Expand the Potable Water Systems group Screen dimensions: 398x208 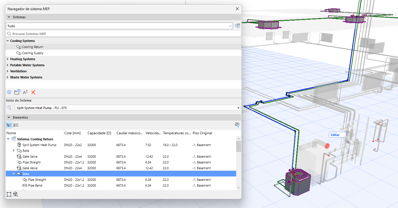(8, 65)
